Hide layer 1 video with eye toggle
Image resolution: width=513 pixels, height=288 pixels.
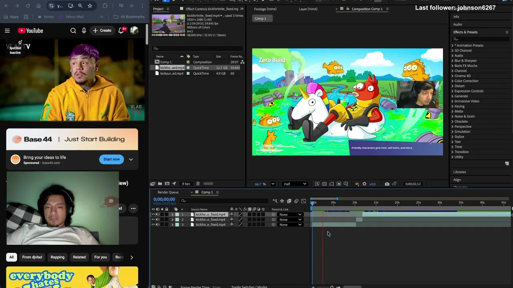tap(153, 215)
